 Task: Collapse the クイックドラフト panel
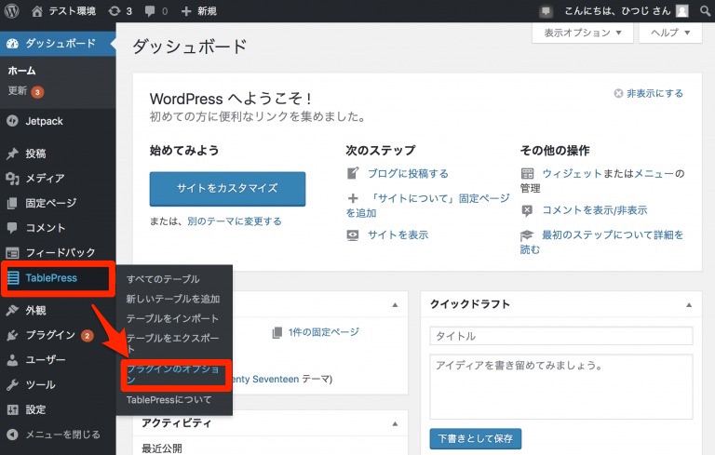[x=689, y=304]
